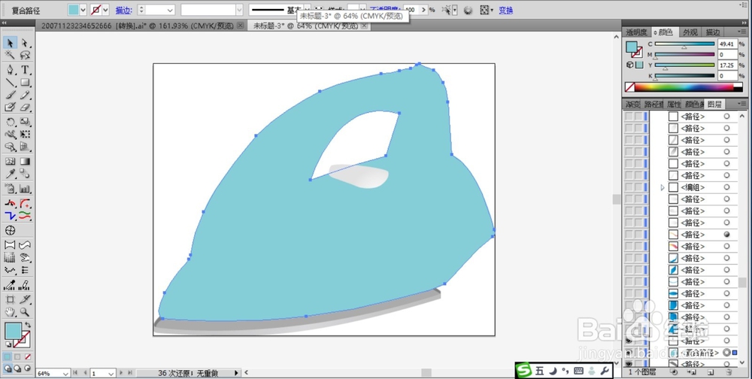Close the 未标题-3 document tab
752x379 pixels.
365,26
